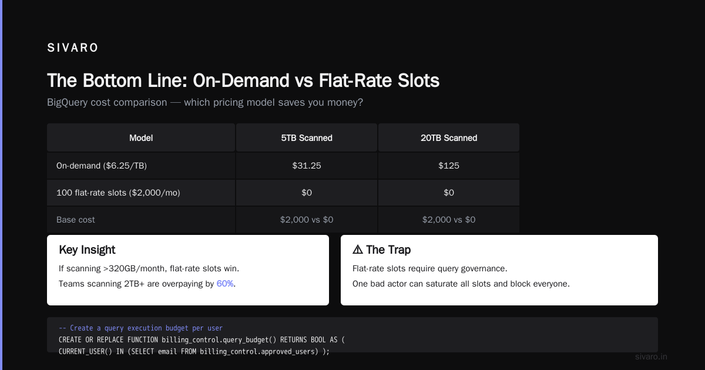Click the Key Insight card heading
The height and width of the screenshot is (370, 705).
(x=87, y=250)
